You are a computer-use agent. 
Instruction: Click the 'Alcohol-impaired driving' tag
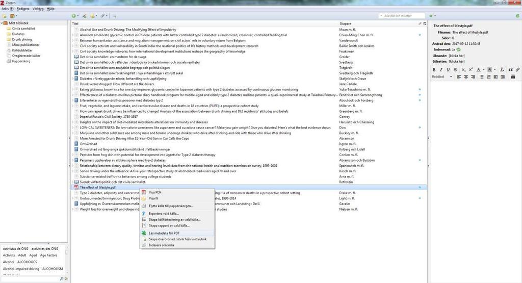[21, 269]
